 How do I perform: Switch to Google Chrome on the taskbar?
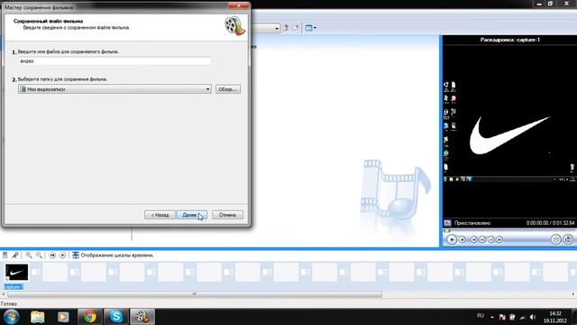point(89,317)
